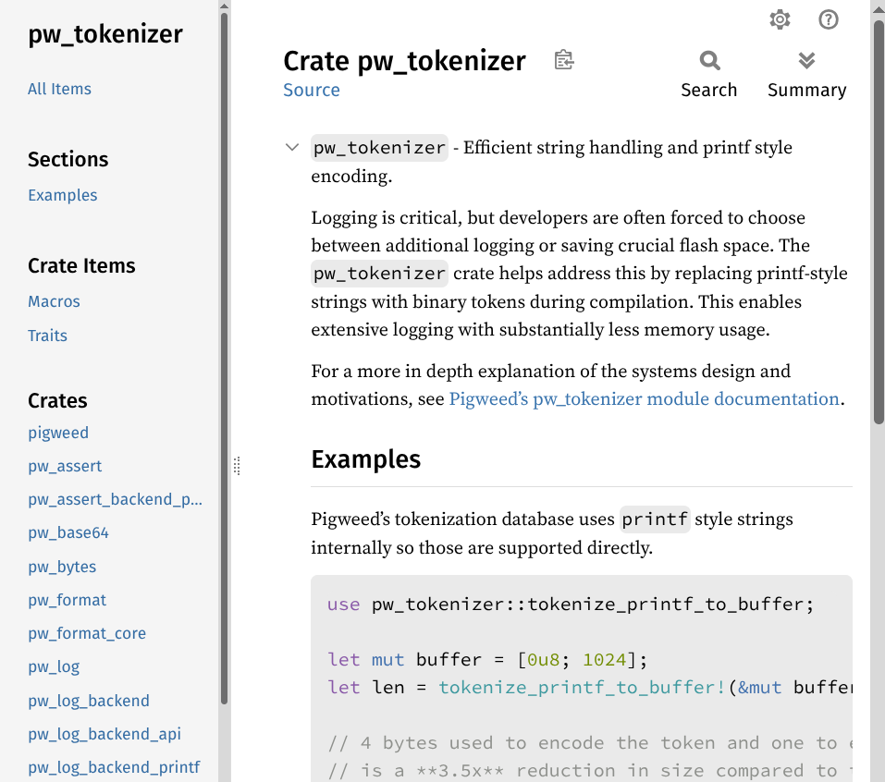Click the Sections heading in sidebar
The width and height of the screenshot is (885, 782).
coord(68,160)
